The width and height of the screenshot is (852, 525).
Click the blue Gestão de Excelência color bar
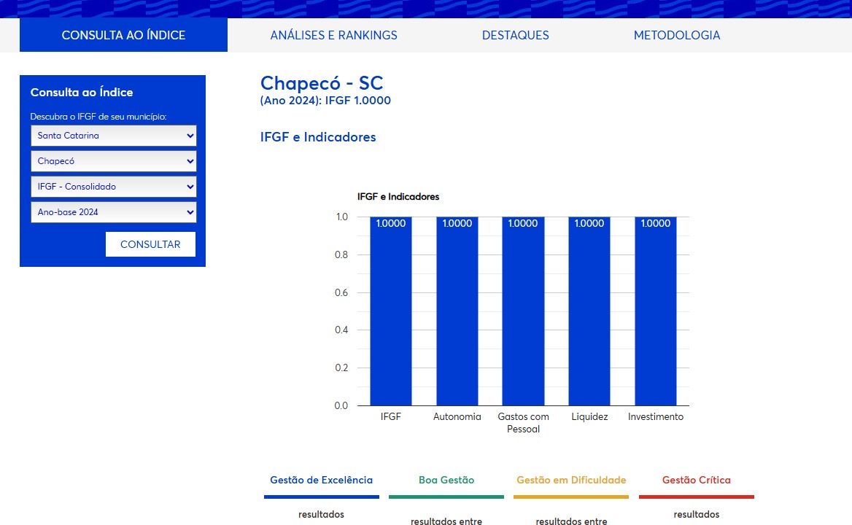coord(322,497)
